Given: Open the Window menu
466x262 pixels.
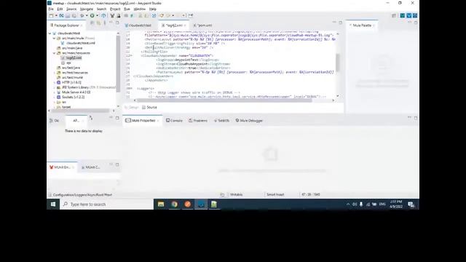Looking at the screenshot, I should 139,9.
